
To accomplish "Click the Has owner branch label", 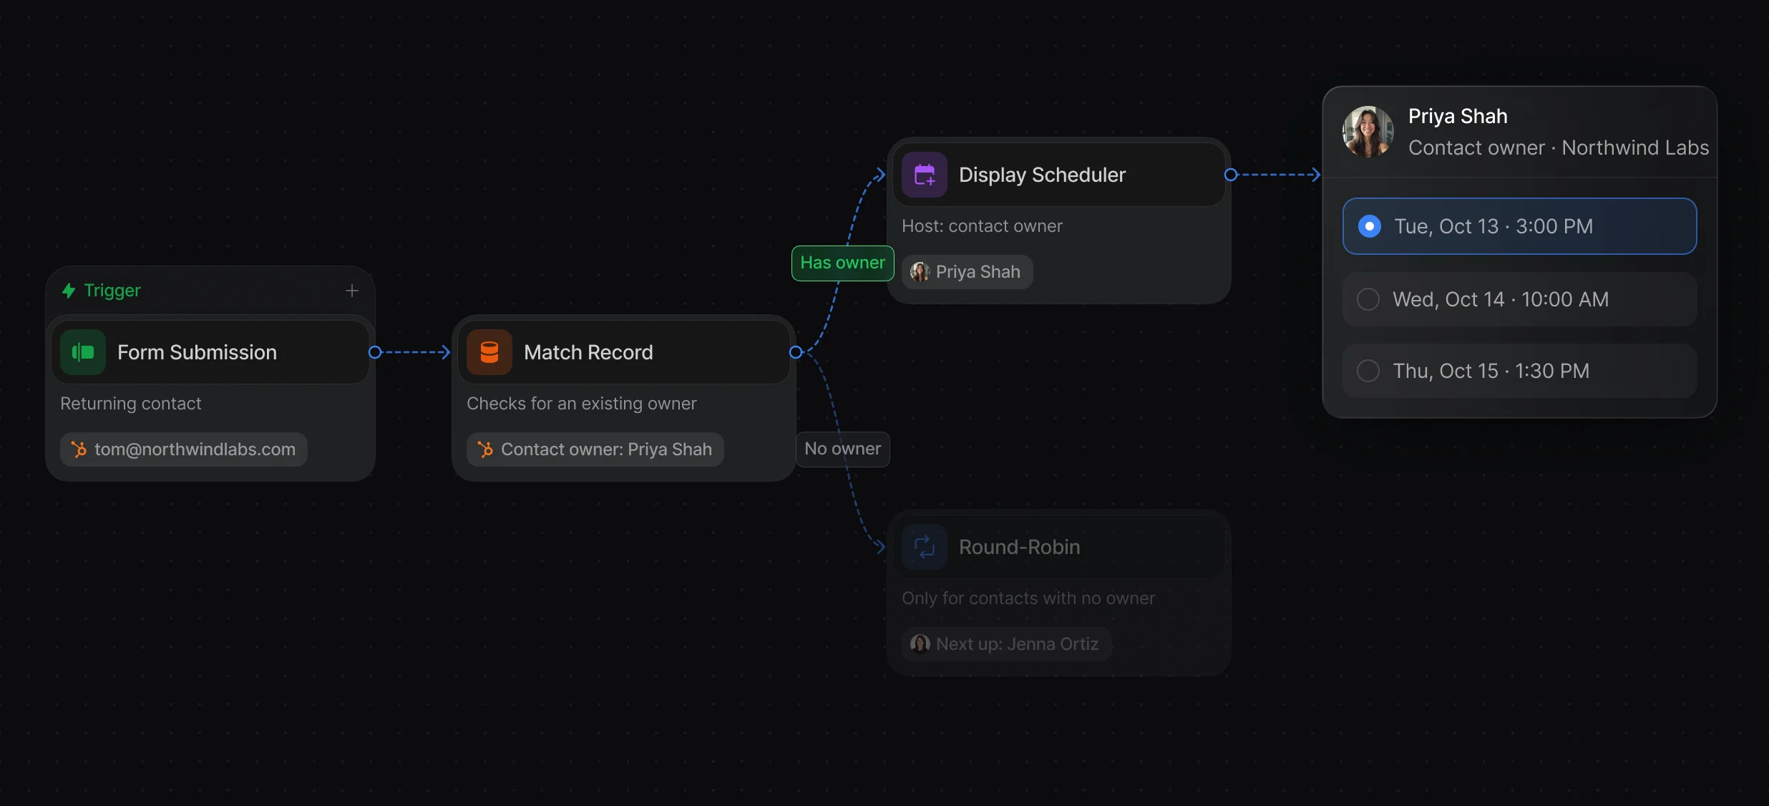I will point(843,263).
